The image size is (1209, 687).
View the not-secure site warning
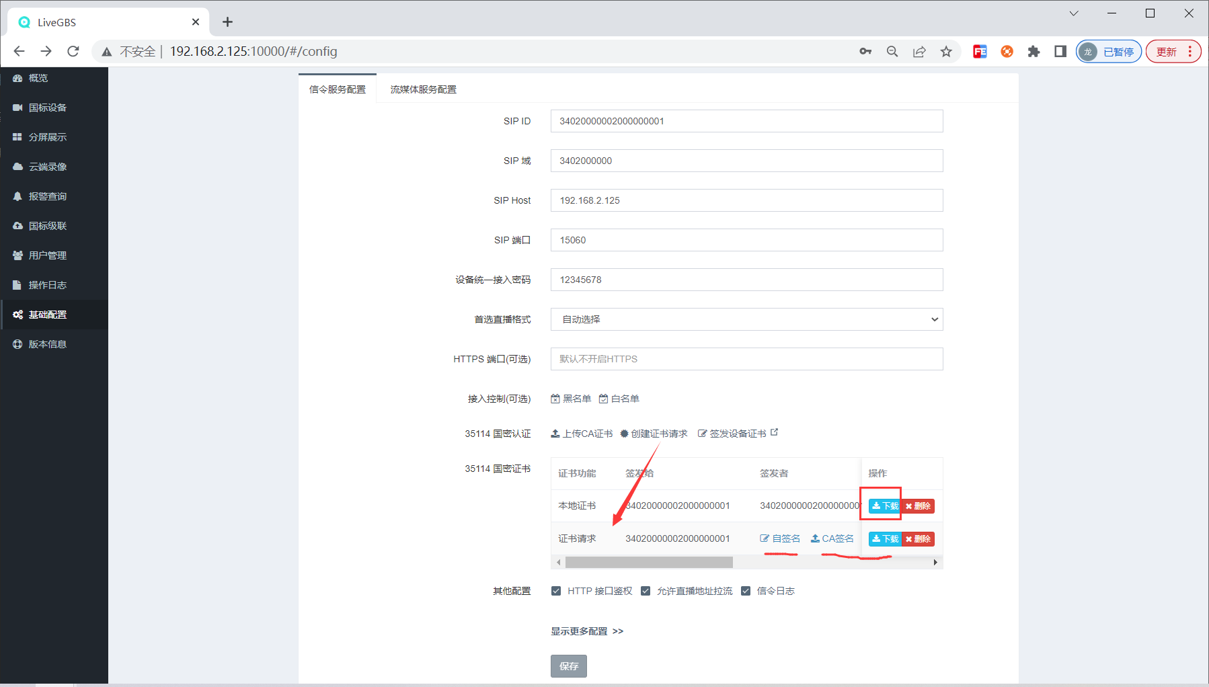[x=129, y=51]
